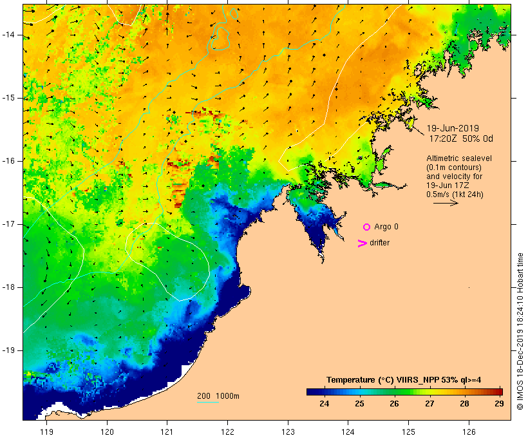The width and height of the screenshot is (528, 438).
Task: Click the date text '19-Jun-2019'
Action: (453, 128)
